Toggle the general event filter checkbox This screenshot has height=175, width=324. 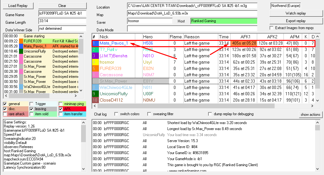5,104
